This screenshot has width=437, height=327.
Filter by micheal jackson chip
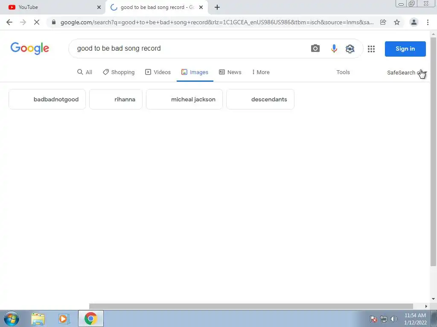pos(184,99)
